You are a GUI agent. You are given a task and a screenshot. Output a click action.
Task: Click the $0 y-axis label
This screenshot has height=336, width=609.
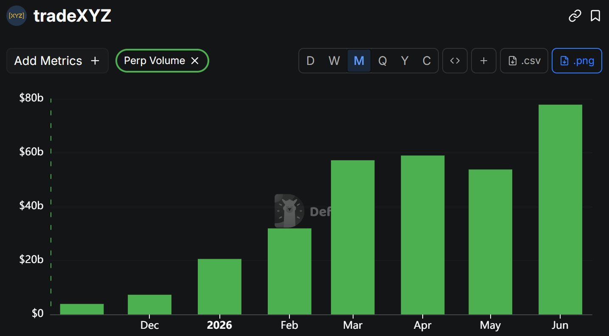[37, 314]
